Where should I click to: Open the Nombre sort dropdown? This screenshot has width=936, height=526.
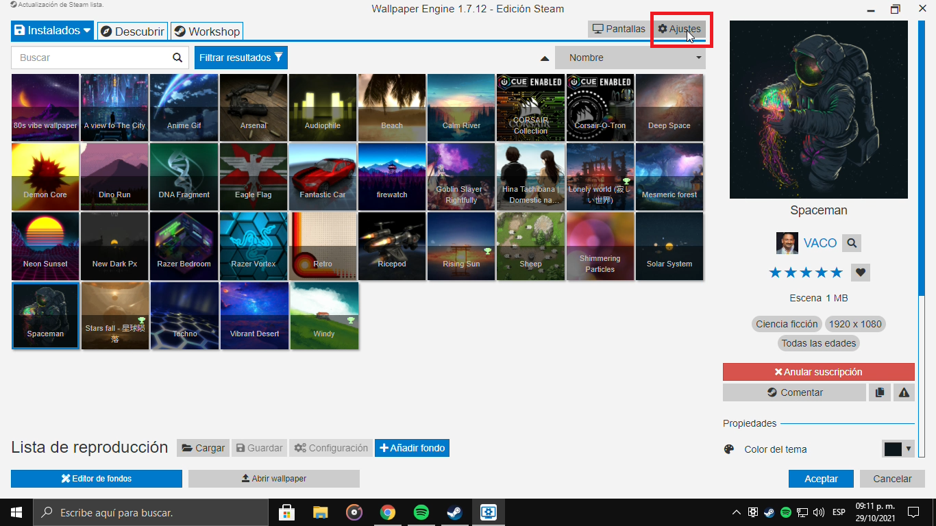[x=630, y=58]
